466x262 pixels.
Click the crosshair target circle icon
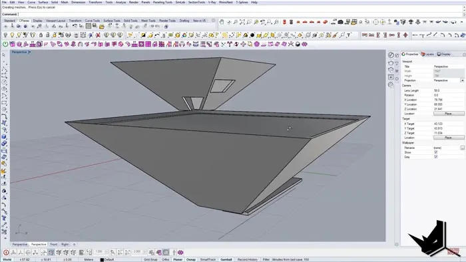click(x=375, y=22)
